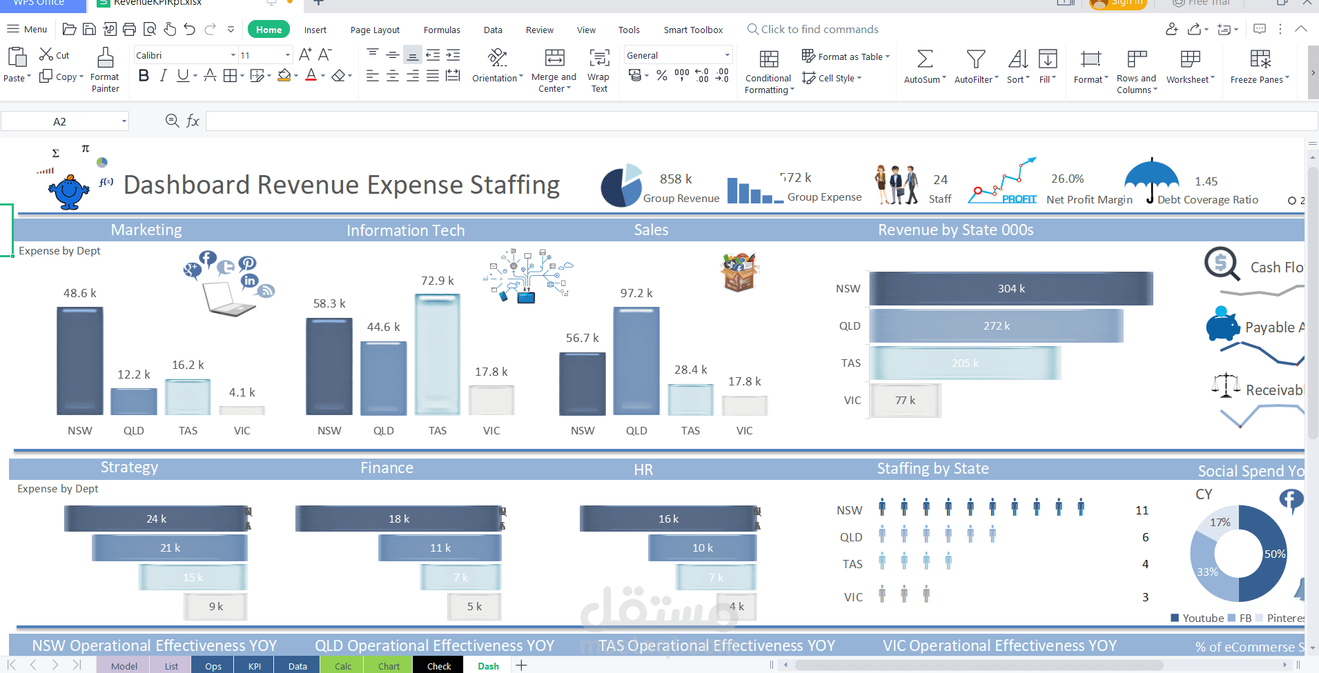The width and height of the screenshot is (1319, 673).
Task: Switch to the KPI sheet tab
Action: point(255,666)
